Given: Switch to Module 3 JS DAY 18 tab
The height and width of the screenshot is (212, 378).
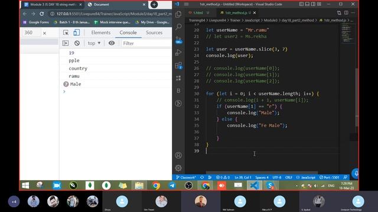Looking at the screenshot, I should (x=53, y=4).
